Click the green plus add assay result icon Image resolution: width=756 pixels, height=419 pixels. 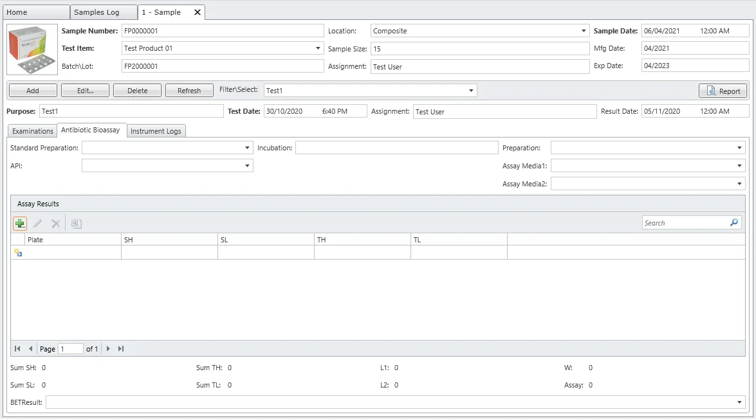point(19,224)
